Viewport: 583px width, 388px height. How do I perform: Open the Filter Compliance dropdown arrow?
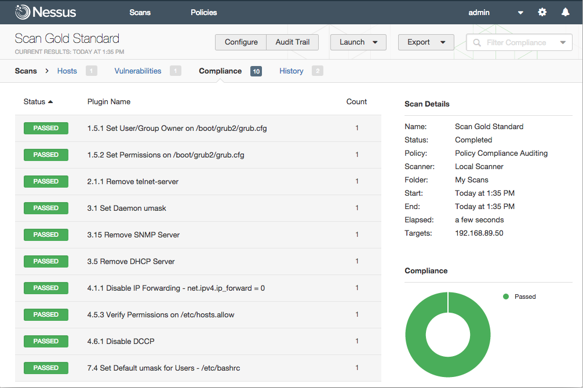[563, 42]
